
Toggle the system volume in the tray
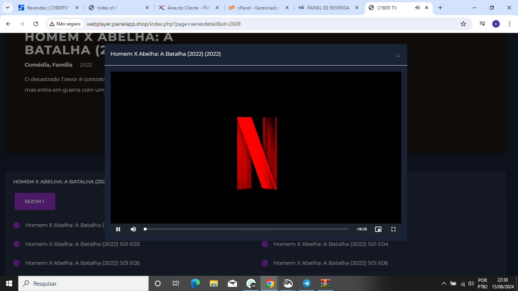[470, 283]
